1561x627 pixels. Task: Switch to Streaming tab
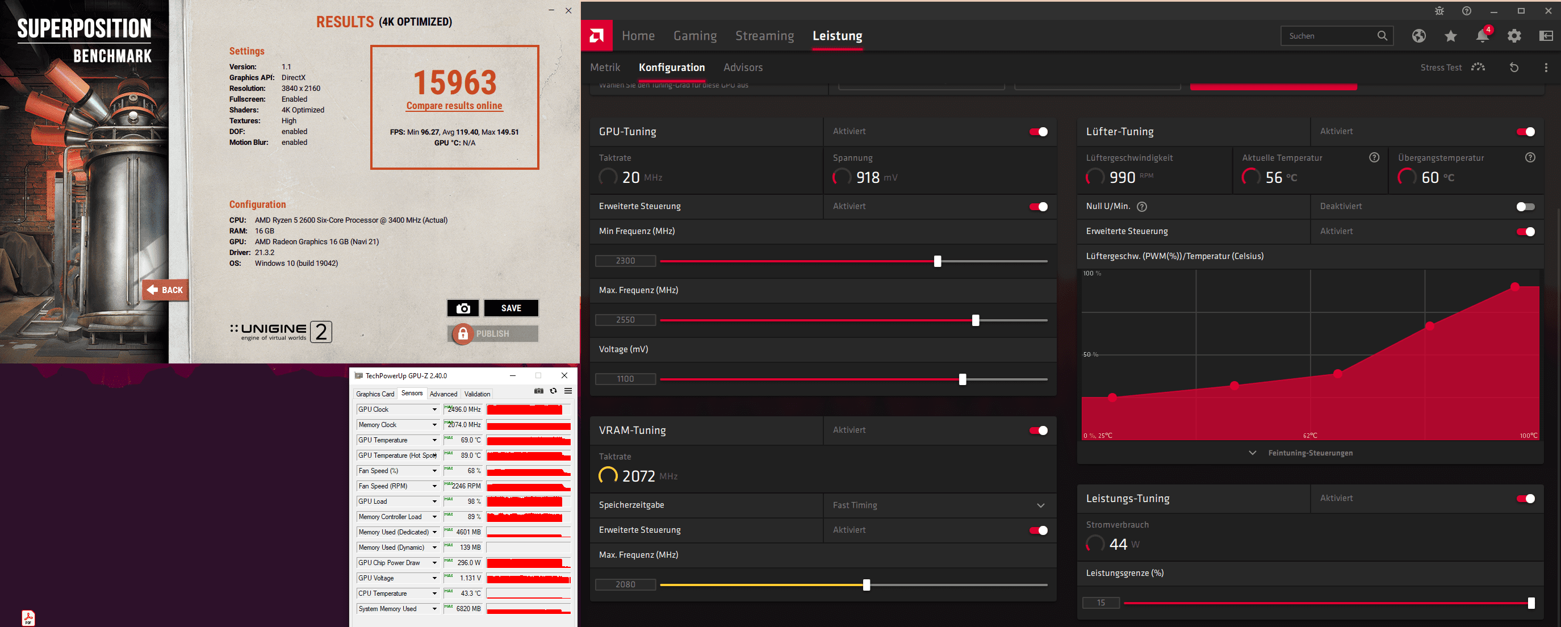pyautogui.click(x=765, y=36)
